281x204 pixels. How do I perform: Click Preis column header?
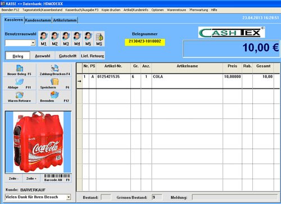pos(232,68)
